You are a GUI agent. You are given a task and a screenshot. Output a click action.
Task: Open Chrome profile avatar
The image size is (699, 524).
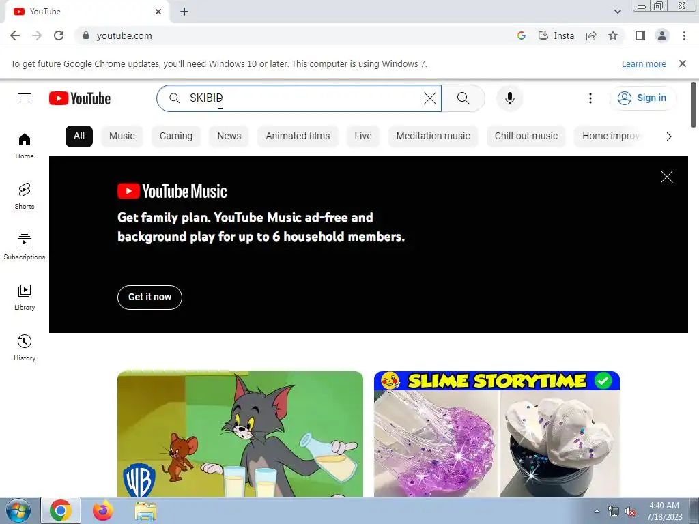point(662,35)
